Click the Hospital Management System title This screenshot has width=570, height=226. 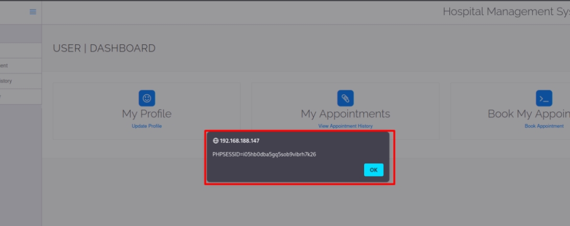[x=506, y=11]
